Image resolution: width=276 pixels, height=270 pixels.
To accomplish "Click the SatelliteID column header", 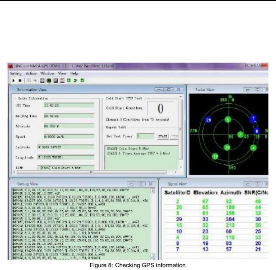I will [177, 193].
